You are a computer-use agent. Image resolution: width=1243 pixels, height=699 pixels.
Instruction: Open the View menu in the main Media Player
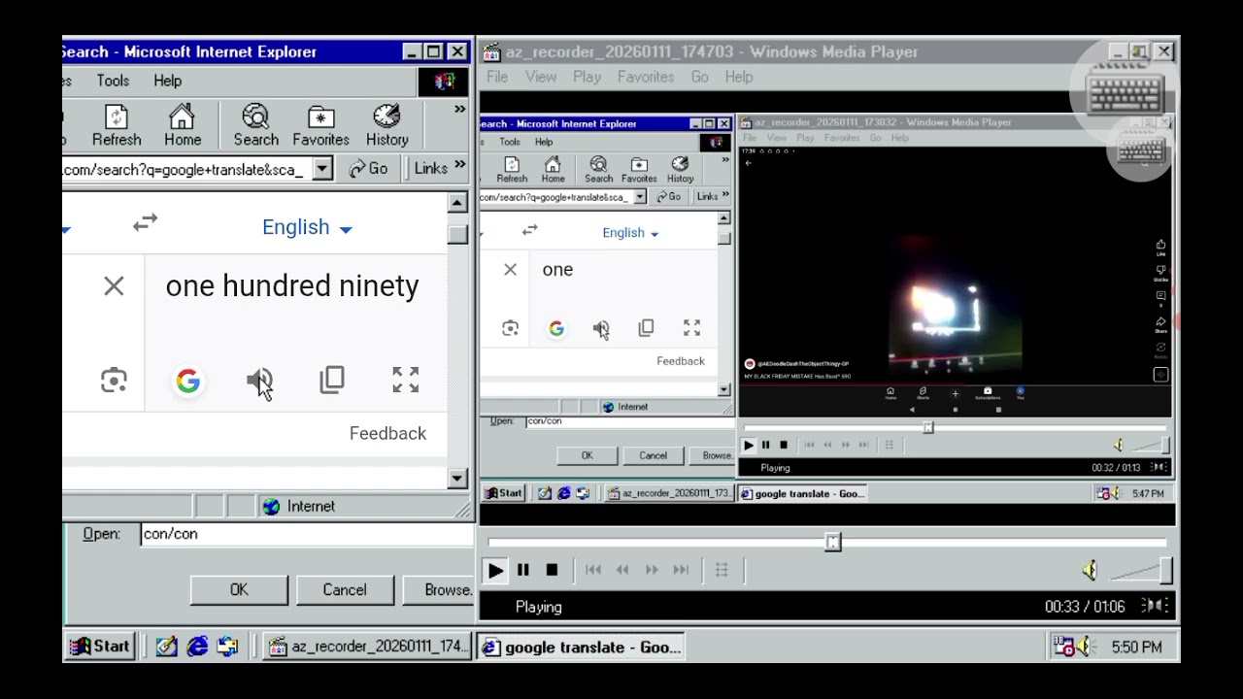tap(541, 77)
